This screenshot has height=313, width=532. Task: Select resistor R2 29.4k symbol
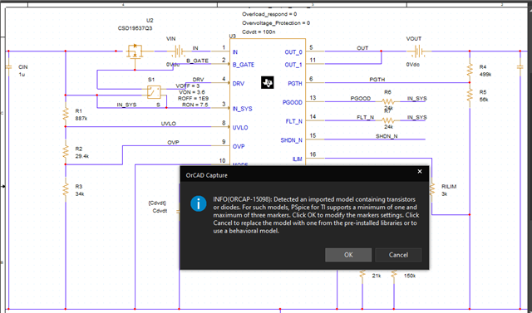[x=66, y=152]
